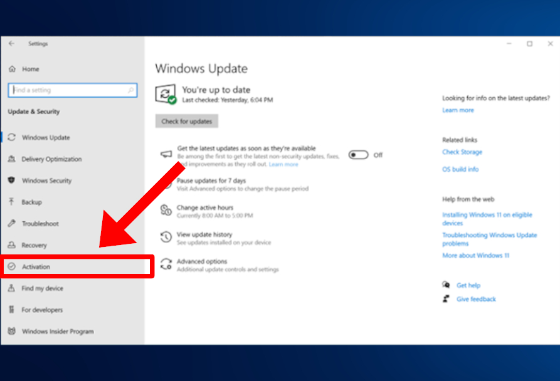The height and width of the screenshot is (381, 560).
Task: Open Change active hours setting
Action: click(x=204, y=207)
